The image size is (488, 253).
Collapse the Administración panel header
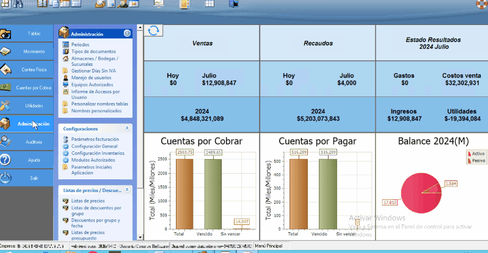(x=127, y=34)
